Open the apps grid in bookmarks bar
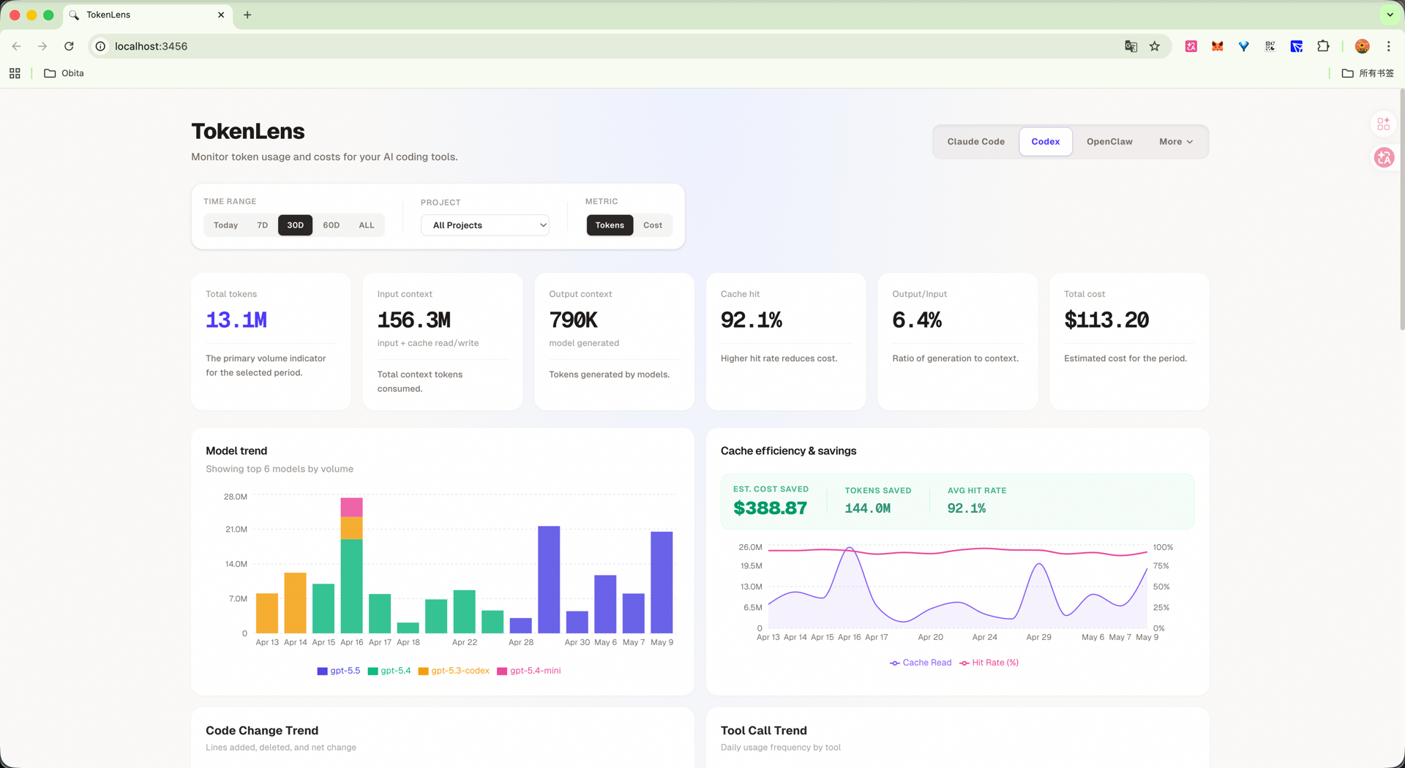The height and width of the screenshot is (768, 1405). tap(15, 73)
